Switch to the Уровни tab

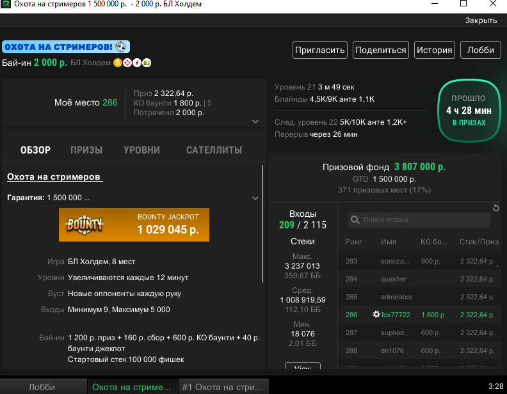141,150
